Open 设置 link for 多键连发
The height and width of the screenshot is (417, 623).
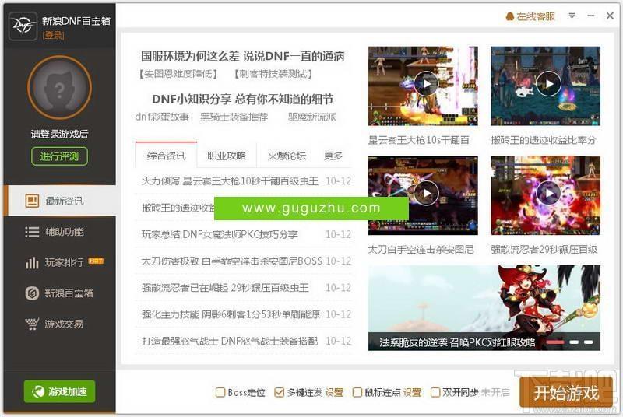pyautogui.click(x=334, y=392)
